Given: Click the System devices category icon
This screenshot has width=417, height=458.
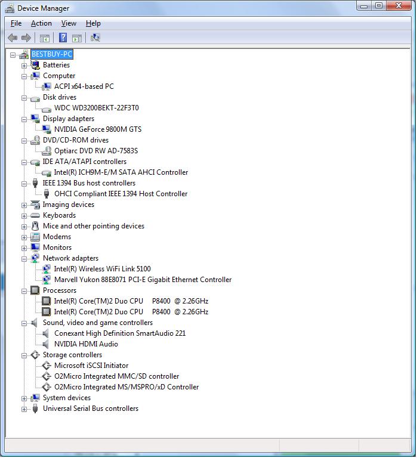Looking at the screenshot, I should click(x=35, y=398).
